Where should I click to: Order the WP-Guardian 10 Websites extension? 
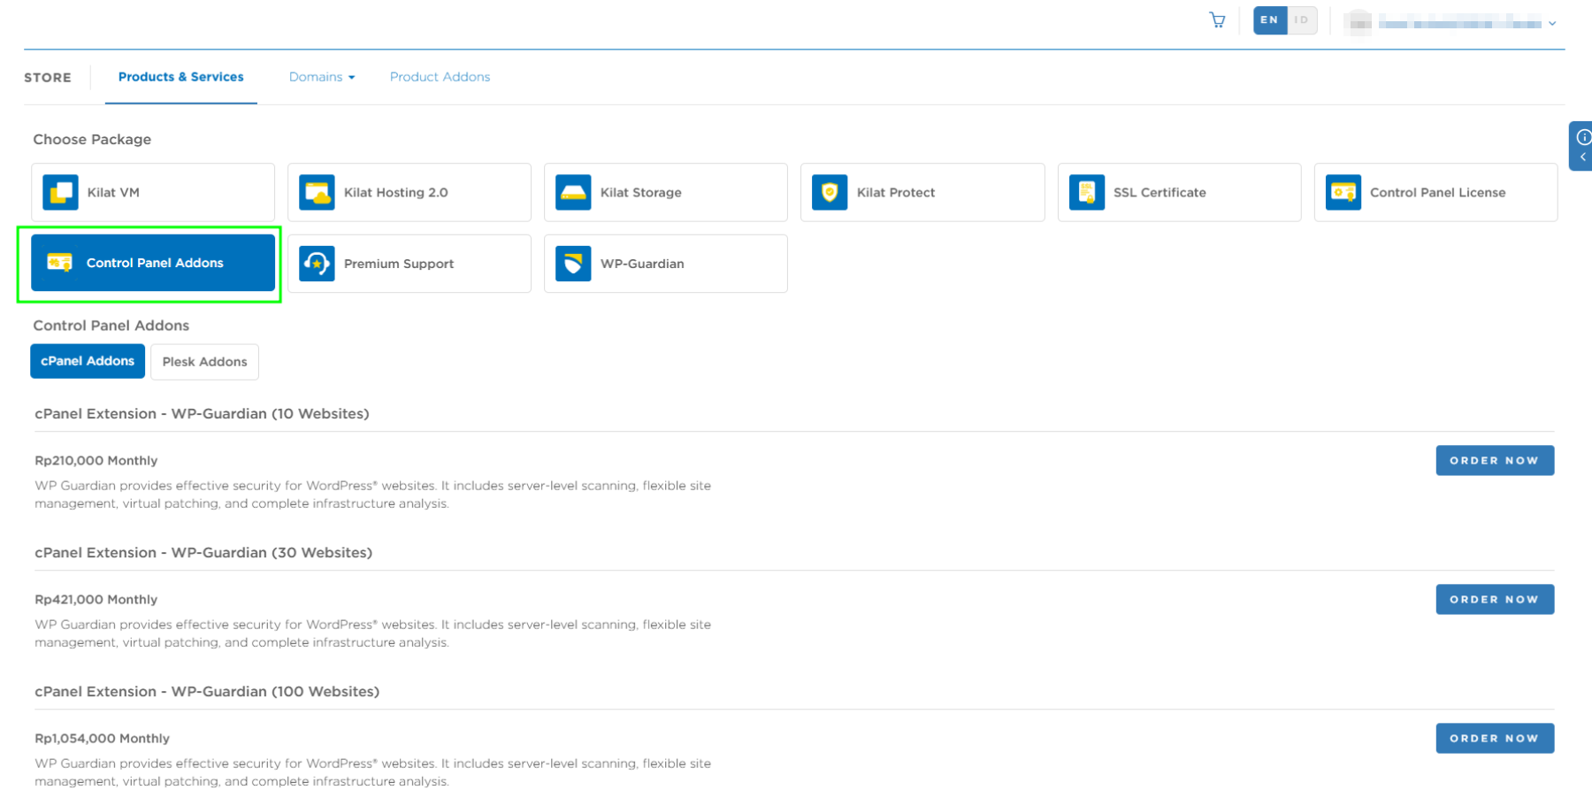coord(1495,460)
